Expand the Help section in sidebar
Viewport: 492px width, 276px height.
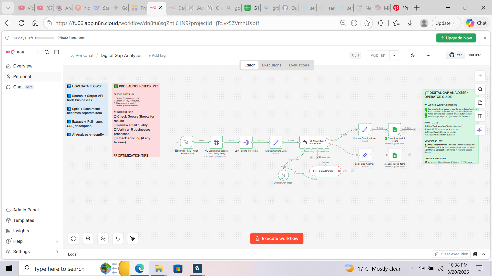[57, 241]
